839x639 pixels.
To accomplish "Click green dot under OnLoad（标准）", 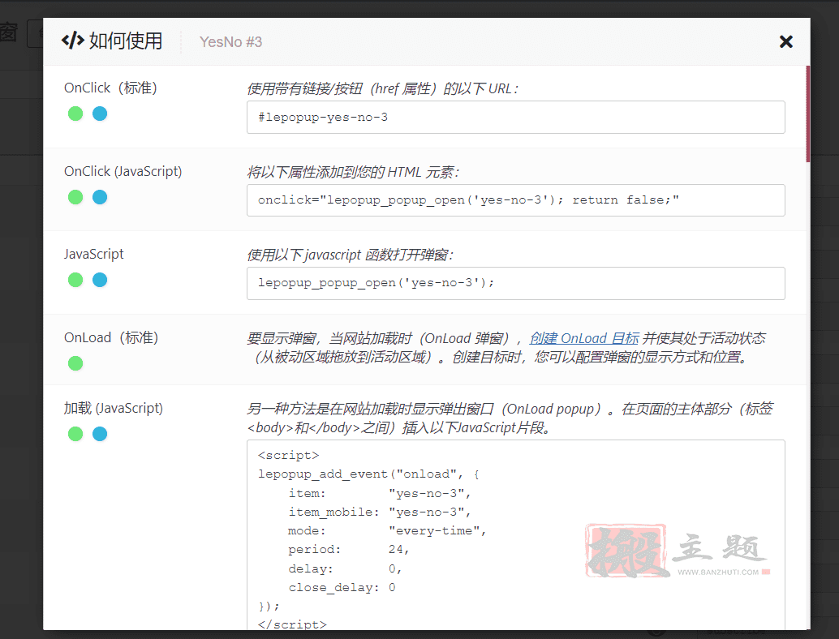I will point(75,363).
